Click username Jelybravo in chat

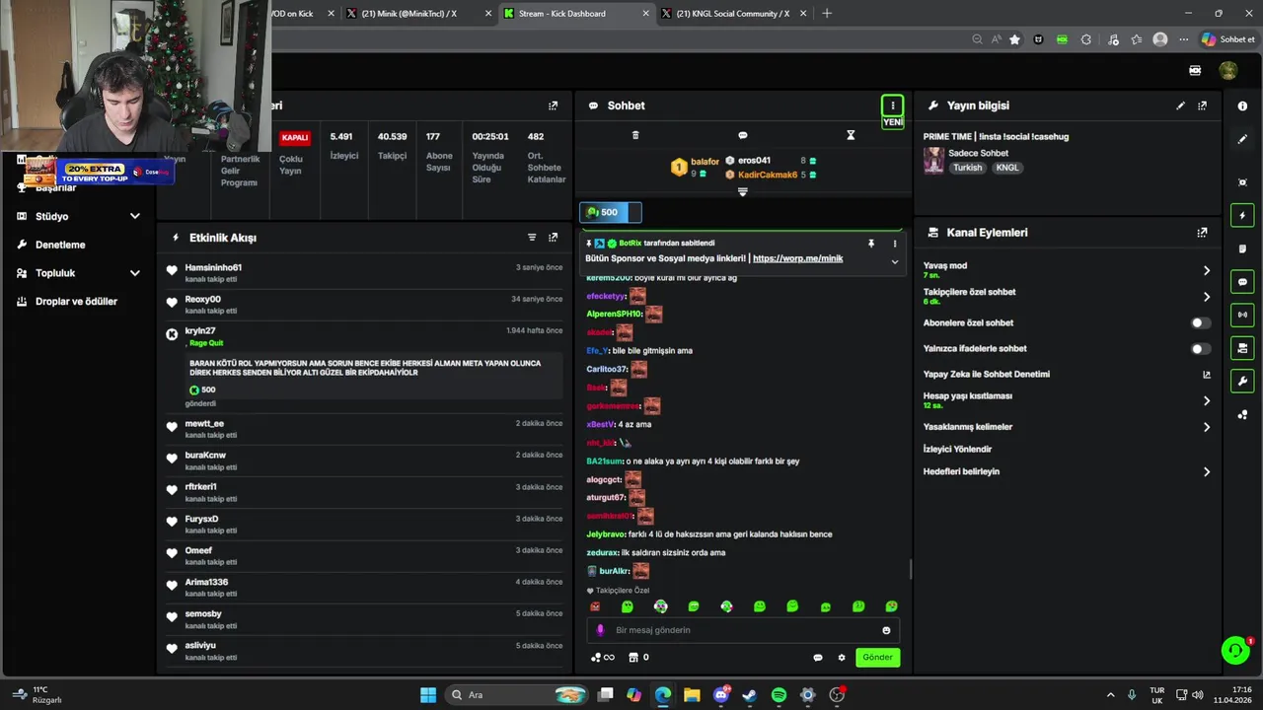(x=606, y=534)
